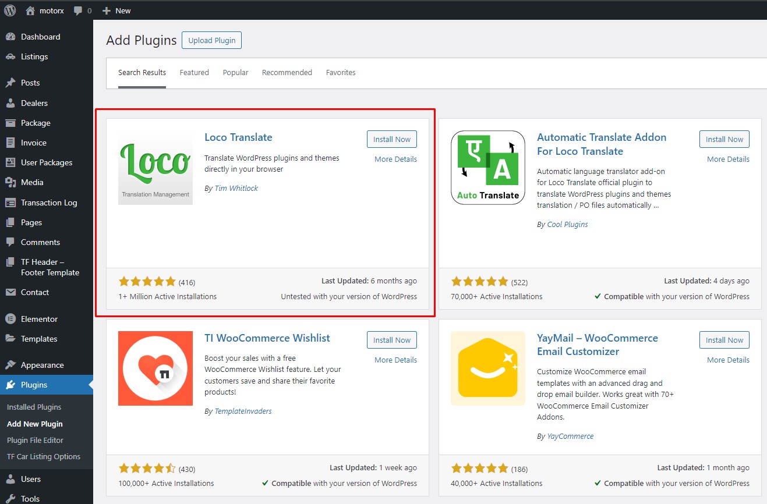Click the TI WooCommerce Wishlist heart thumbnail

(155, 368)
